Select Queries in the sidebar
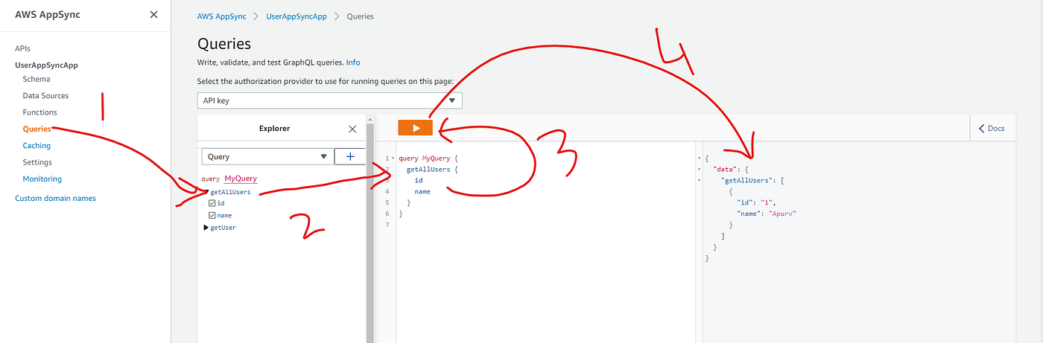This screenshot has width=1043, height=343. point(37,129)
